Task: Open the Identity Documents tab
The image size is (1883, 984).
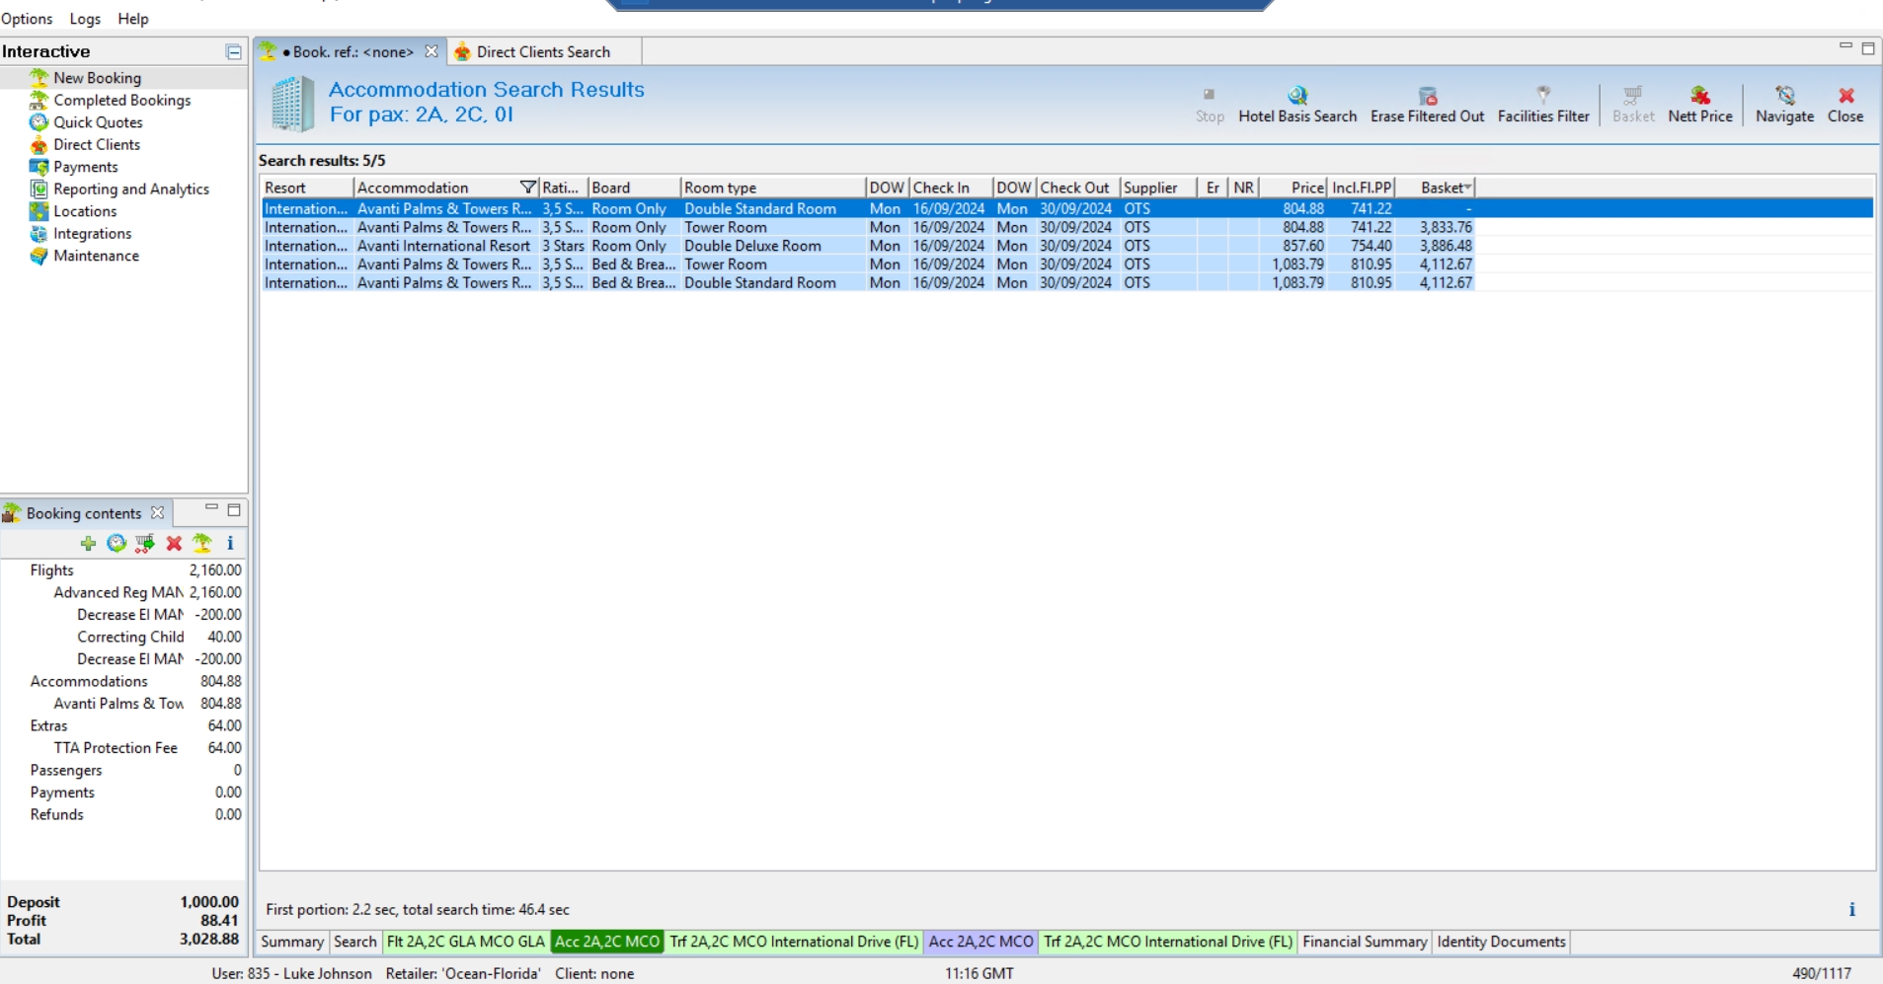Action: (x=1501, y=942)
